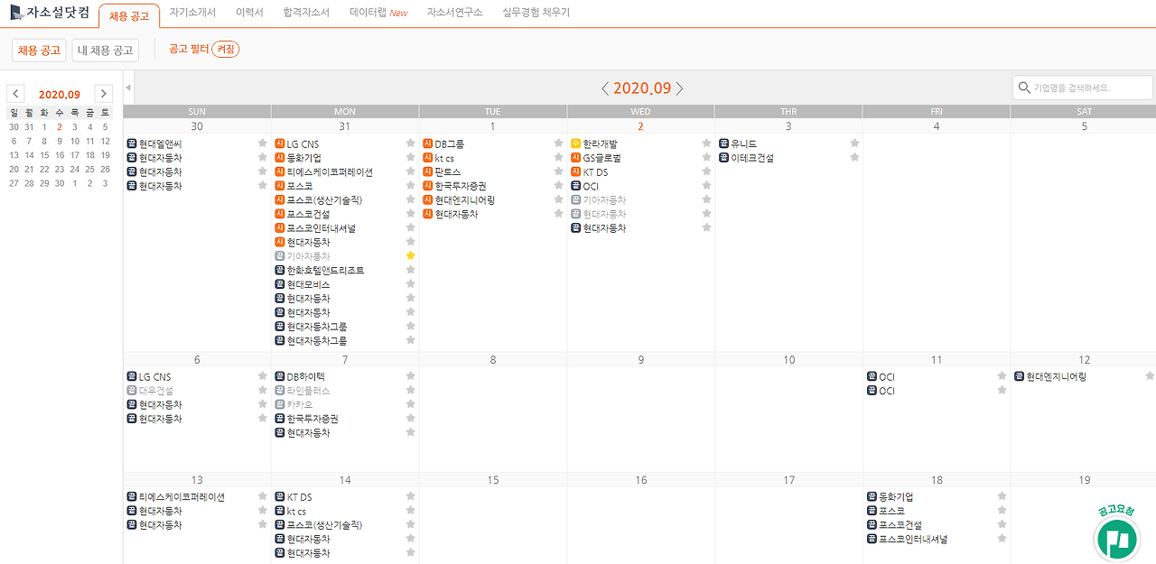Click the 기업명을 검색하세요 search field
Viewport: 1156px width, 564px height.
pyautogui.click(x=1083, y=88)
